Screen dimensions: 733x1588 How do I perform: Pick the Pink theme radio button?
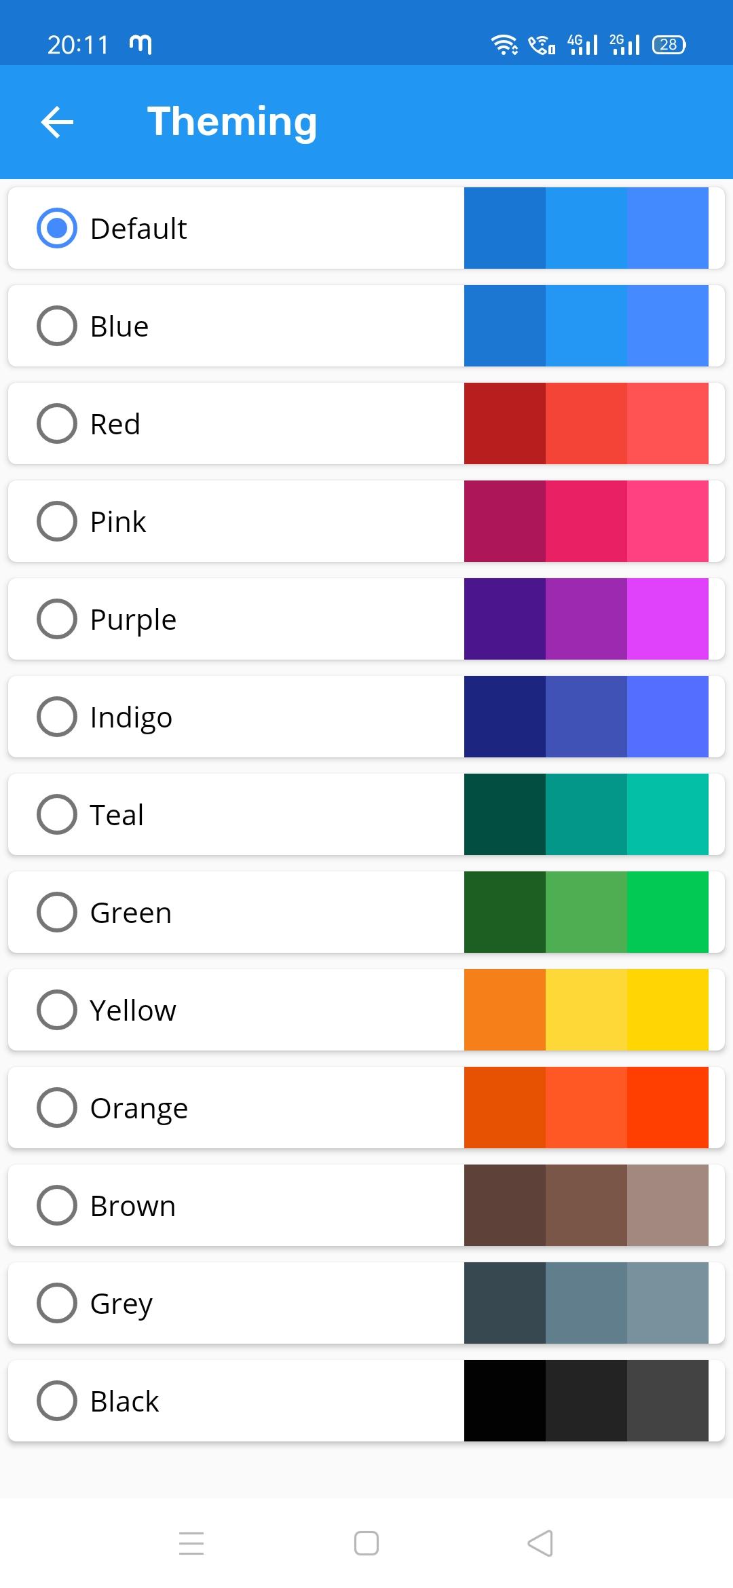(x=57, y=521)
